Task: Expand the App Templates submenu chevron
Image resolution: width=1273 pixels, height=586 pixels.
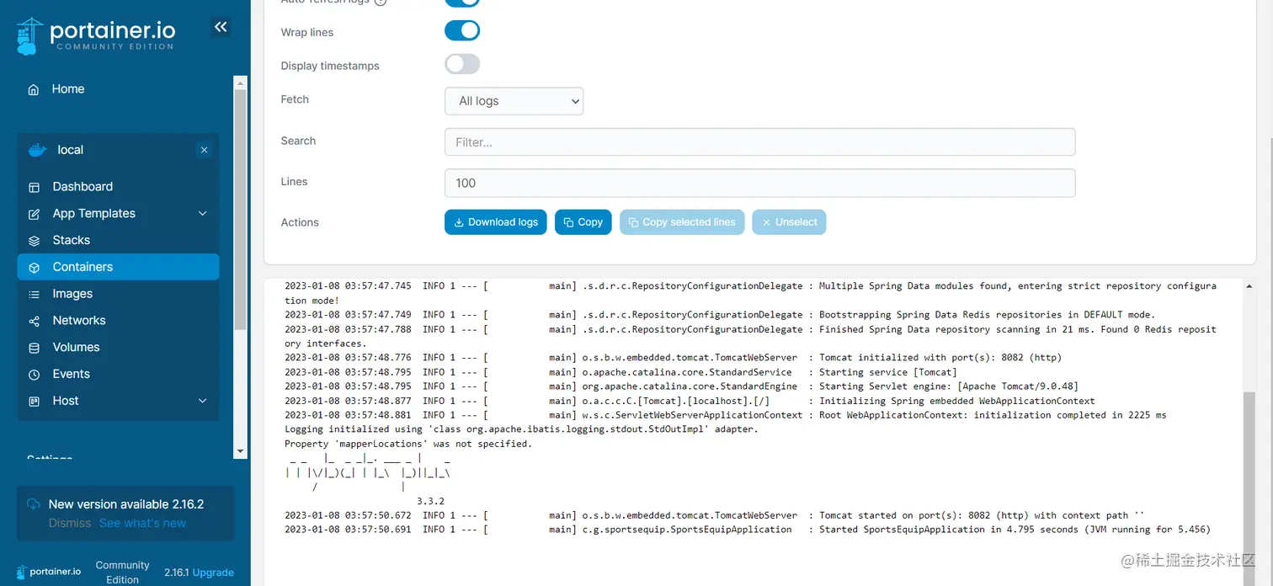Action: click(x=202, y=214)
